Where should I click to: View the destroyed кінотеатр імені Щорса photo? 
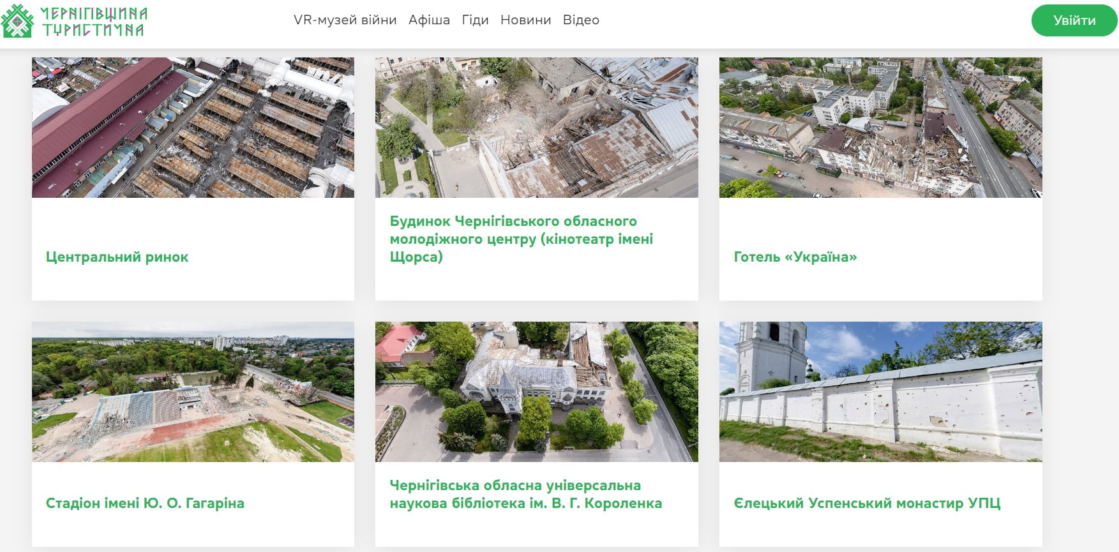[536, 128]
